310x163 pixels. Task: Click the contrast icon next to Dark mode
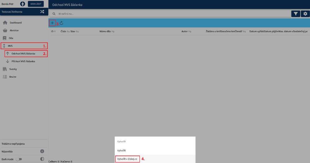42,159
